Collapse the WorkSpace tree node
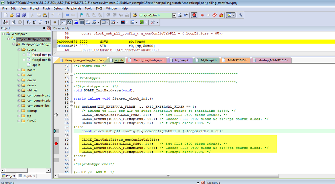This screenshot has width=335, height=184. [x=3, y=34]
